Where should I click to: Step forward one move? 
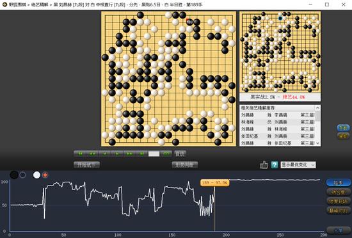pyautogui.click(x=117, y=154)
